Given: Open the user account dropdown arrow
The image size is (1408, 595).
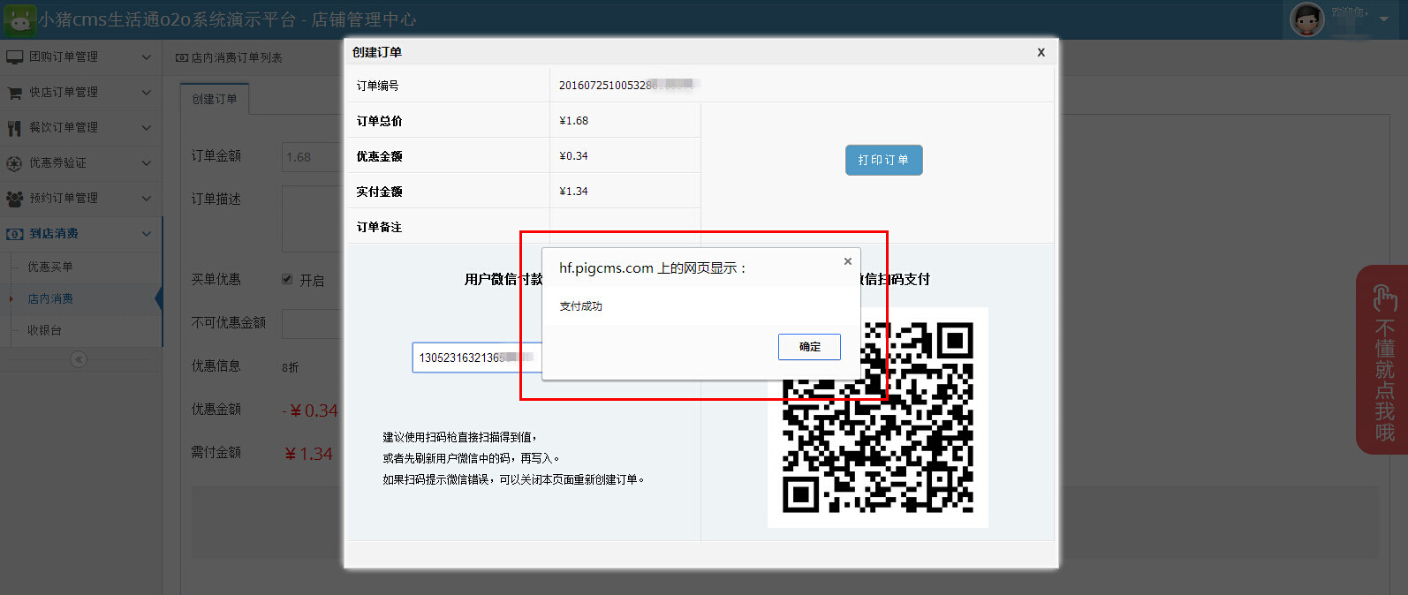Looking at the screenshot, I should tap(1384, 19).
